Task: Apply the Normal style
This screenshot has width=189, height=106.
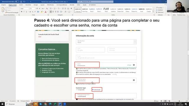Action: click(78, 10)
